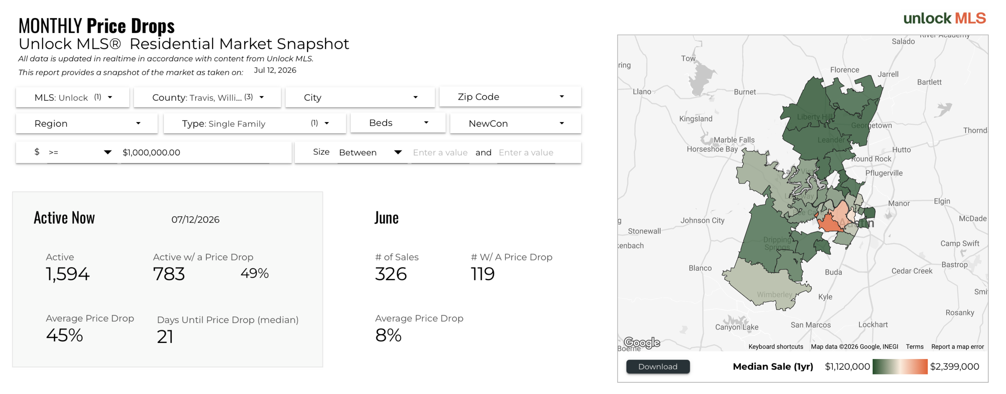Click the unlock MLS logo
Viewport: 1006px width, 394px height.
(944, 18)
